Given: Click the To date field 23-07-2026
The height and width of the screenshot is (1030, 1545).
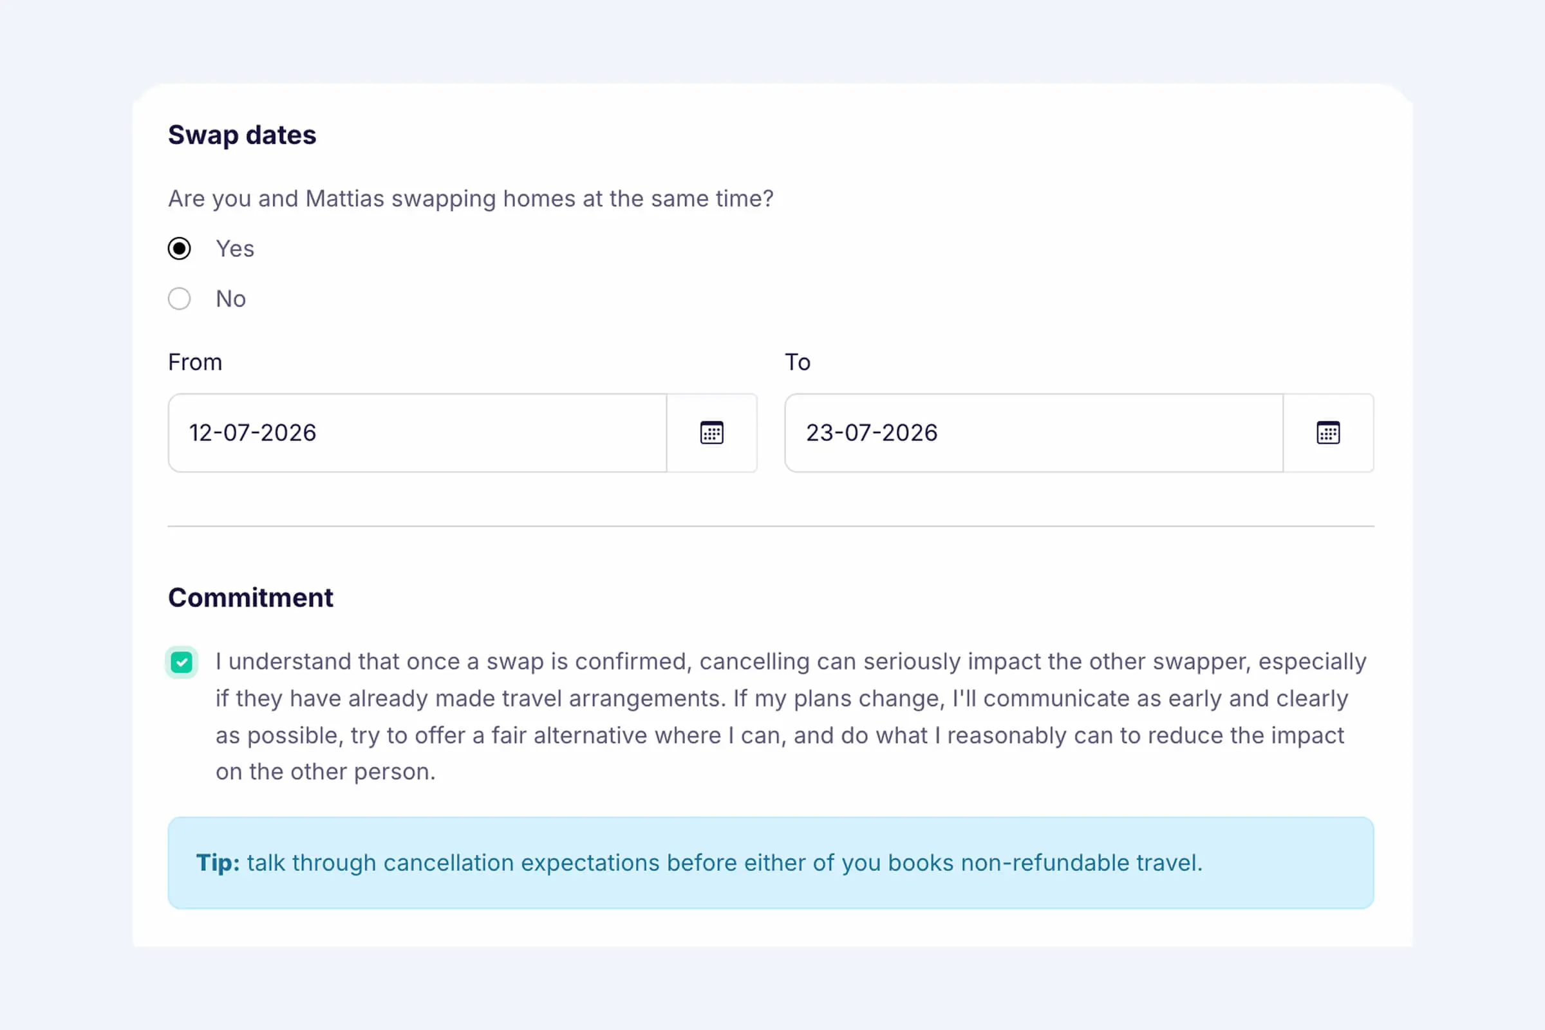Looking at the screenshot, I should pyautogui.click(x=1034, y=433).
